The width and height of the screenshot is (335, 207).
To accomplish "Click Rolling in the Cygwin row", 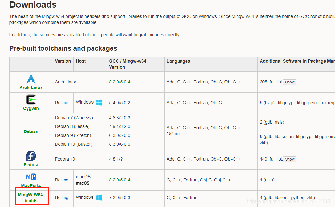I will click(x=61, y=103).
